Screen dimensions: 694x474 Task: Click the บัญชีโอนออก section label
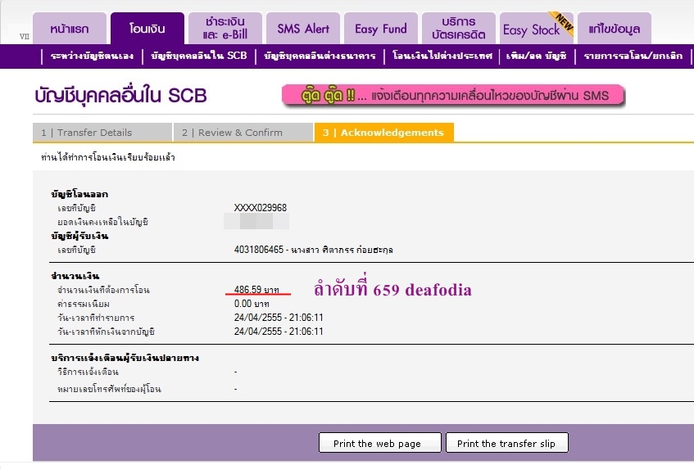click(x=79, y=194)
